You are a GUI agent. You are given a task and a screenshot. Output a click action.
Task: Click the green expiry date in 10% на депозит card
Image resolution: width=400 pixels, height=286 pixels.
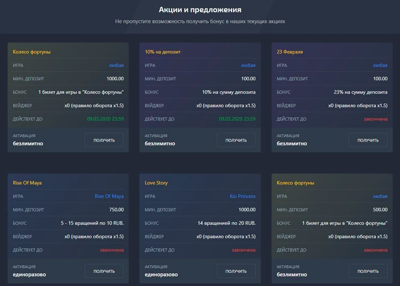pyautogui.click(x=237, y=119)
